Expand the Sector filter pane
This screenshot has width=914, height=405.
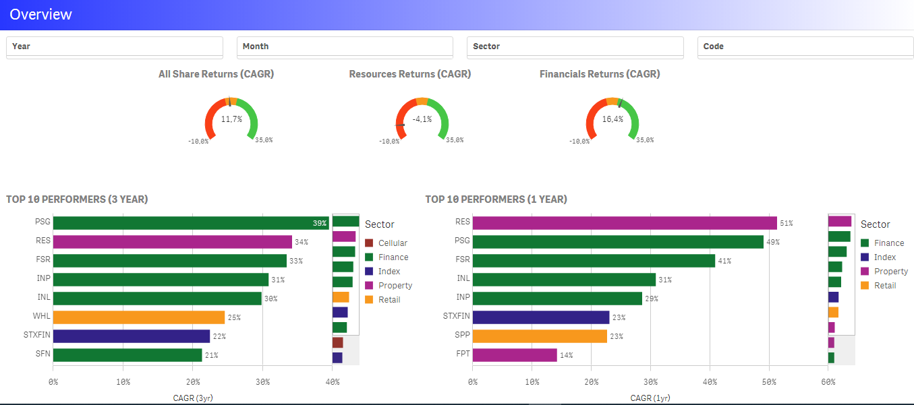(575, 46)
